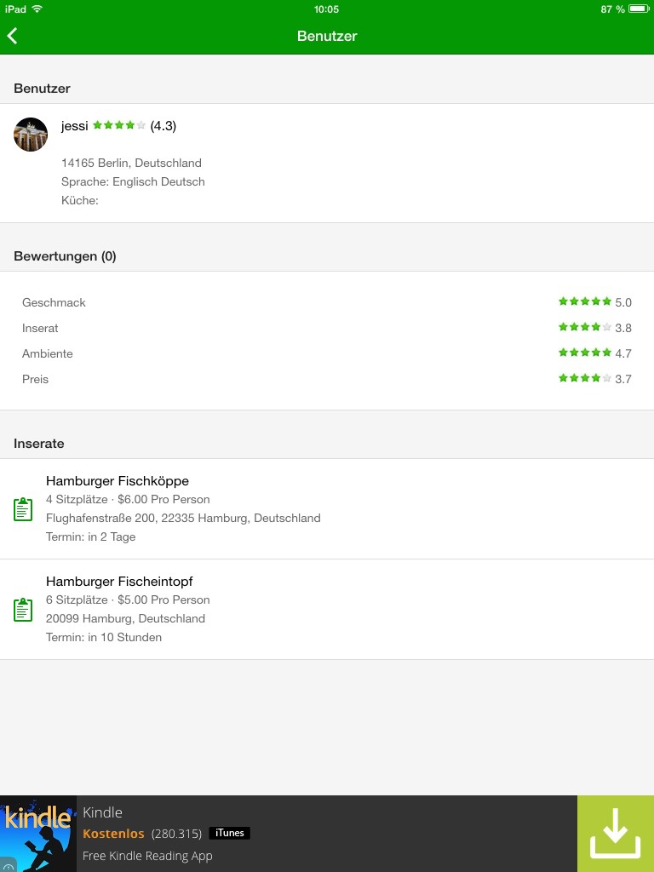
Task: Open the Hamburger Fischeintopf listing
Action: point(327,610)
